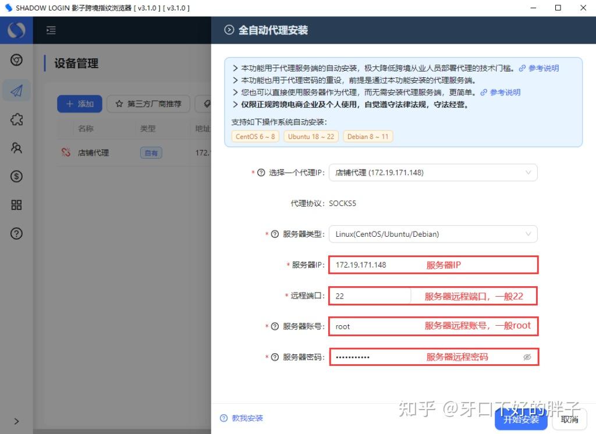The image size is (596, 434).
Task: Toggle password visibility on 服务器密码 field
Action: point(527,356)
